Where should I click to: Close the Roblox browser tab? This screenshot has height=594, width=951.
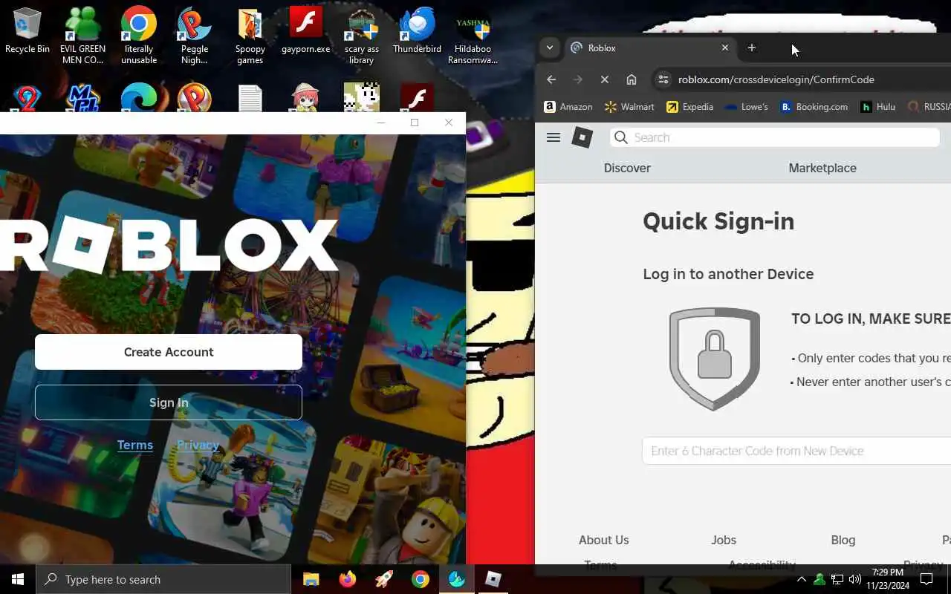point(725,48)
